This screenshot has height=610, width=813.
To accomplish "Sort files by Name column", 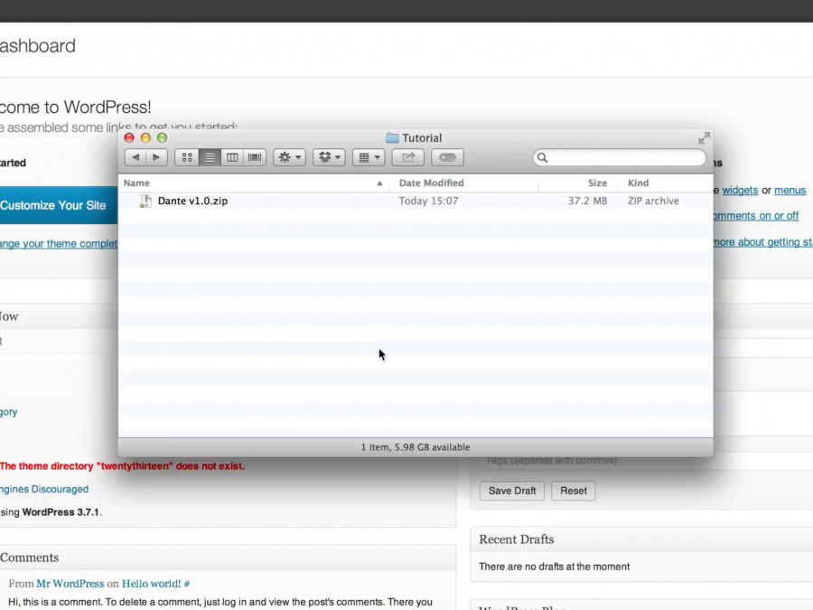I will point(136,183).
